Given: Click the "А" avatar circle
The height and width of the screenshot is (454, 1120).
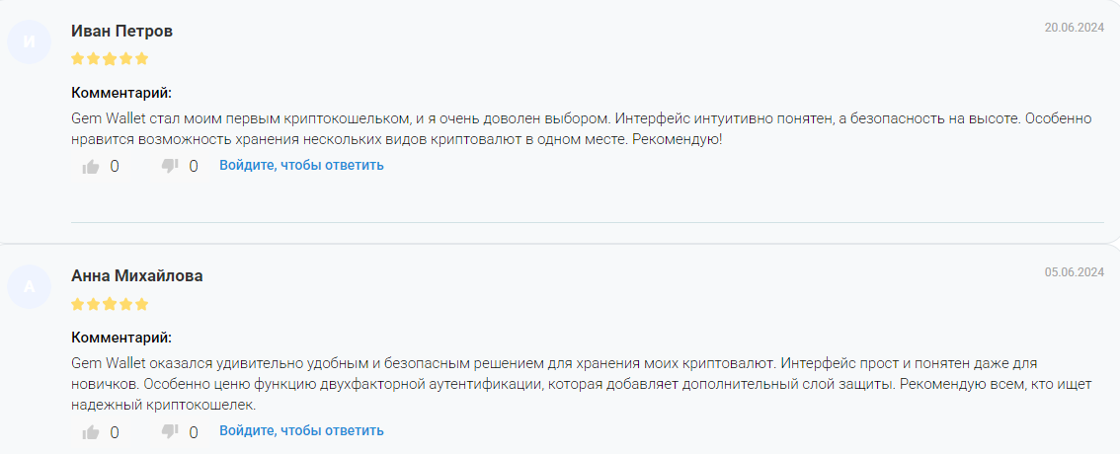Looking at the screenshot, I should (29, 286).
